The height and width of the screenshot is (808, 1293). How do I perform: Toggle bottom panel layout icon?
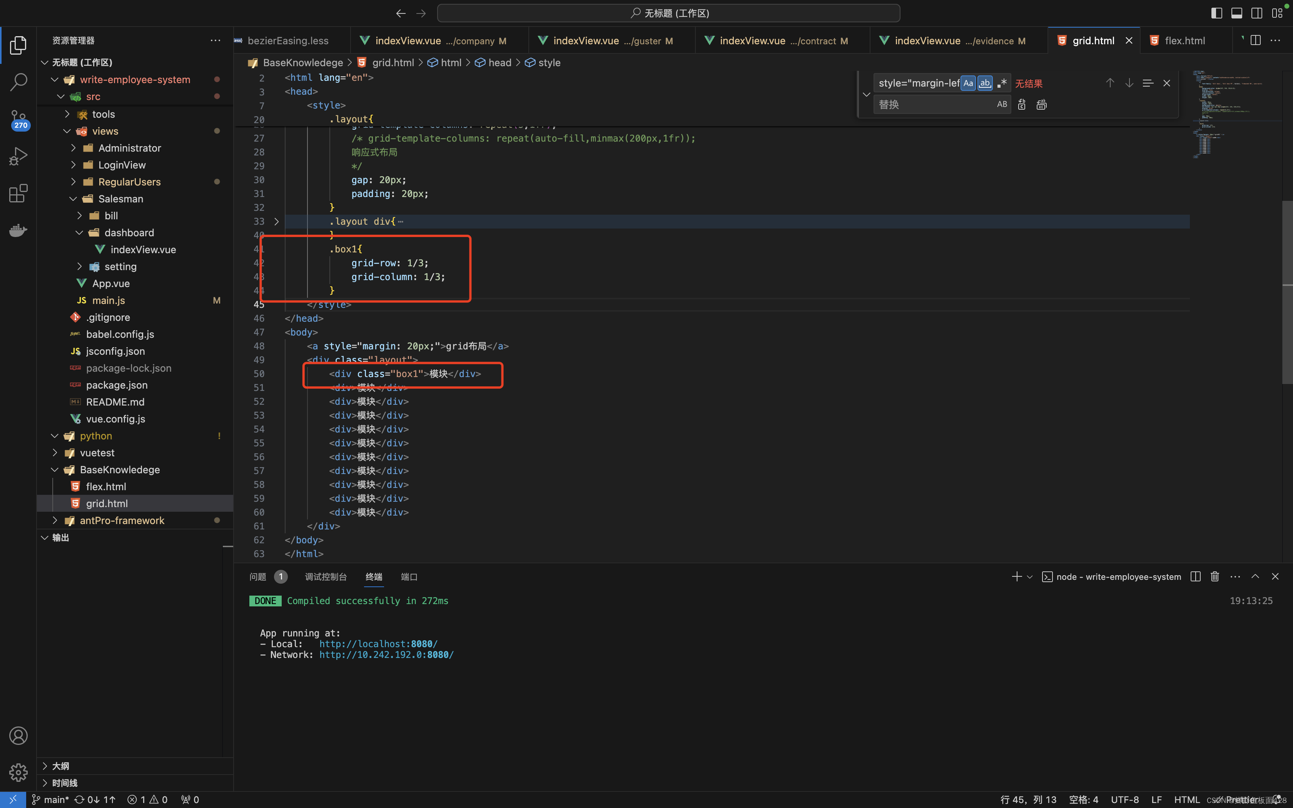tap(1236, 13)
